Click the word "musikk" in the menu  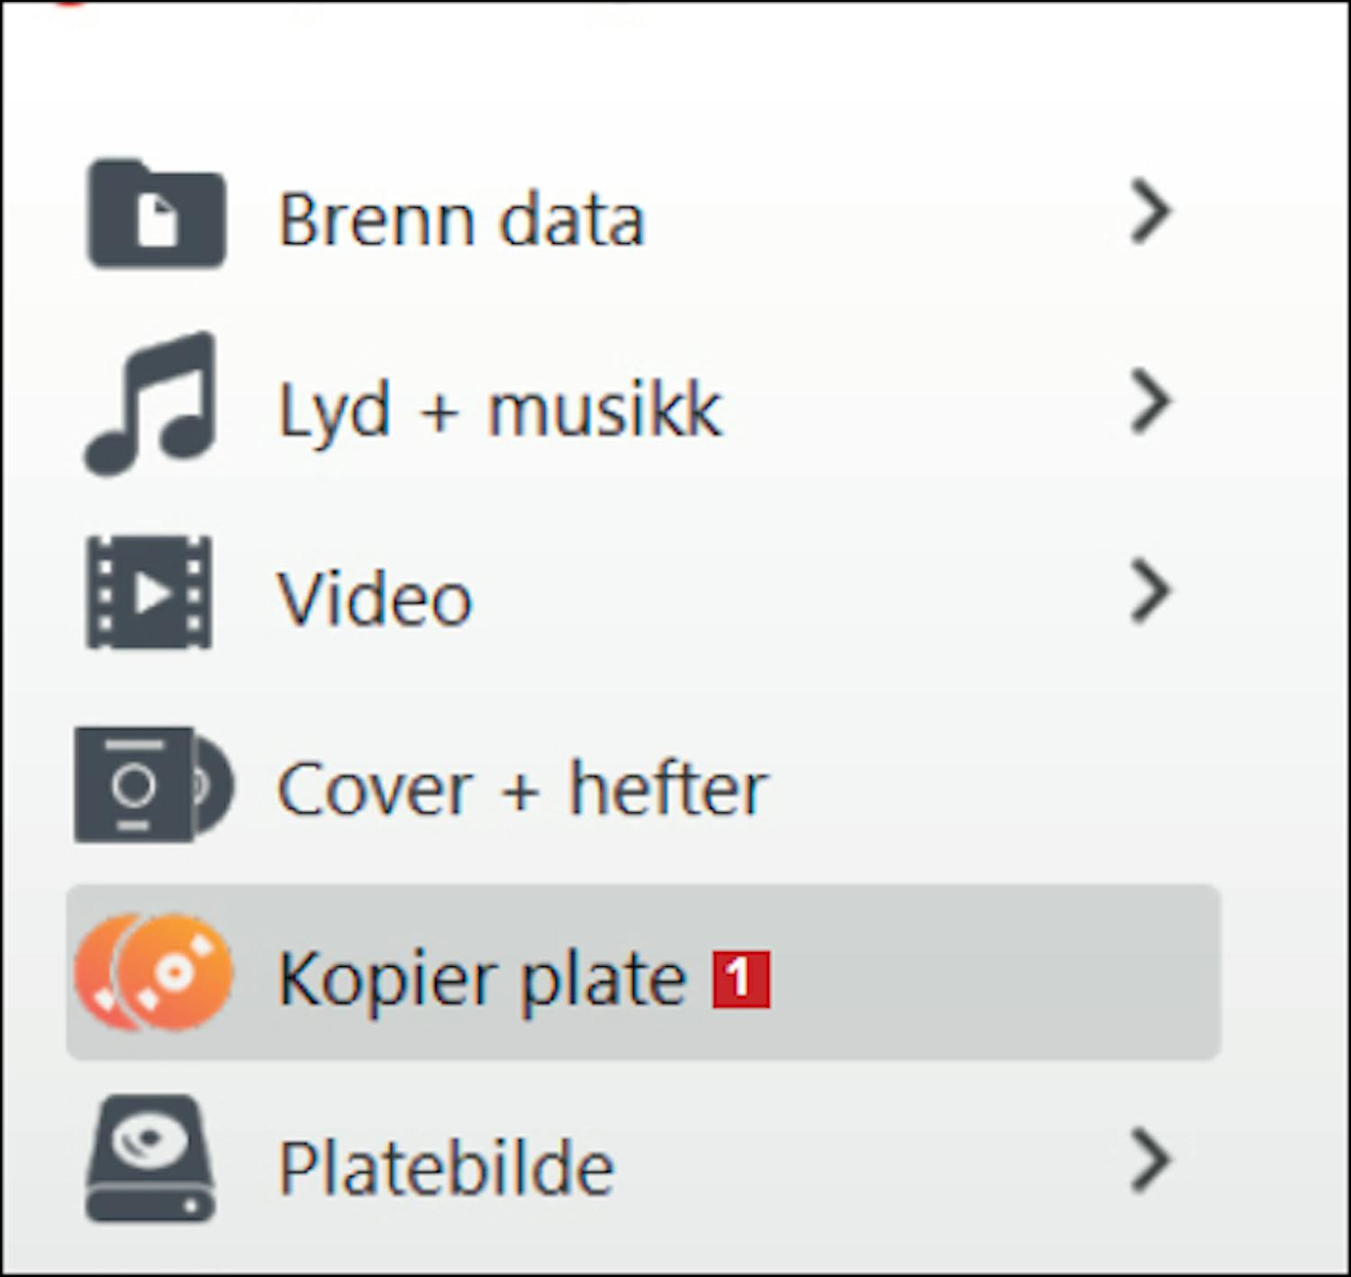[x=604, y=410]
